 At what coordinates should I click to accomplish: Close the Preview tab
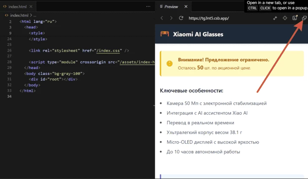pyautogui.click(x=186, y=6)
